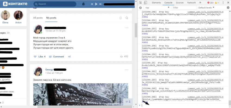231x108 pixels.
Task: Skip to next audio track
Action: (x=101, y=4)
